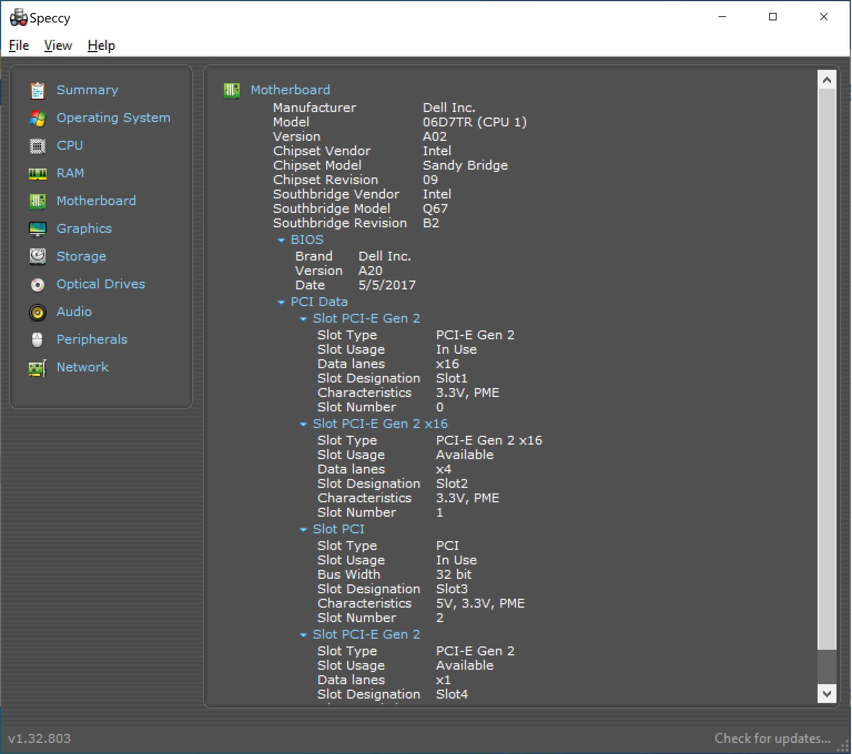Open the Audio section
This screenshot has width=852, height=754.
click(x=74, y=312)
